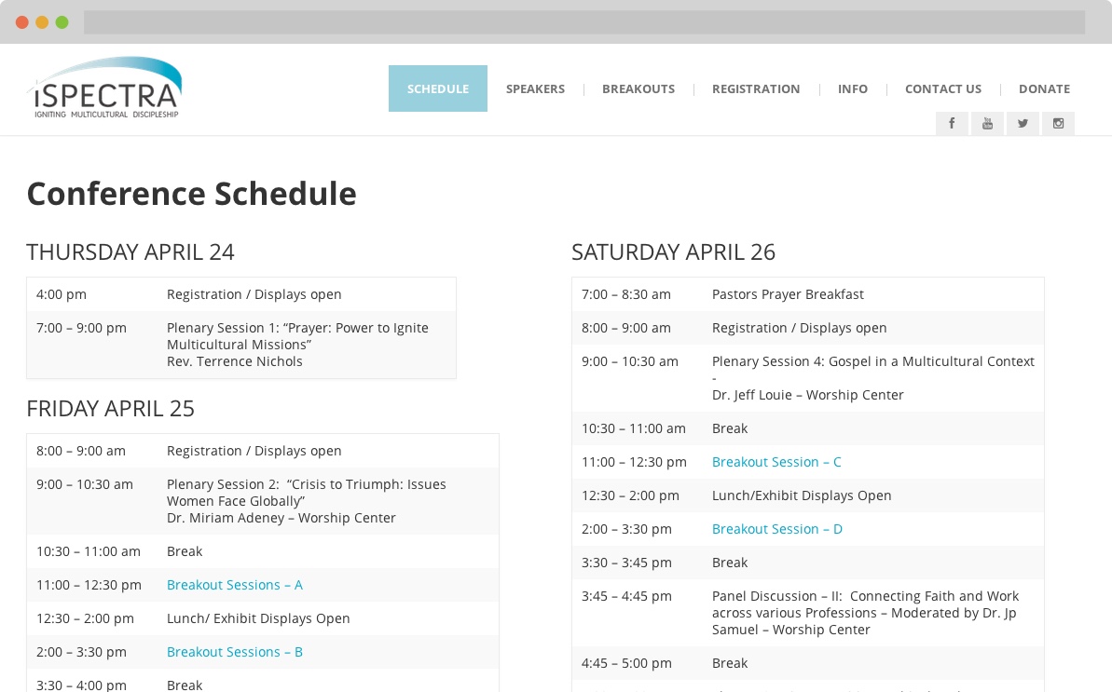This screenshot has width=1112, height=692.
Task: Select the INFO menu item
Action: 853,88
